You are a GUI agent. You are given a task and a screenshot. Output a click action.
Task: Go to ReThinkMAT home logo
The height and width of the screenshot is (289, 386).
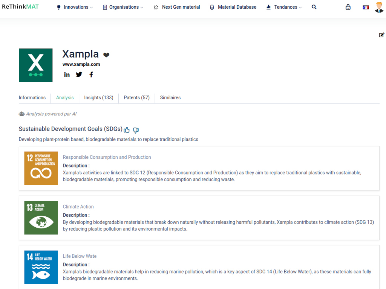click(x=20, y=7)
